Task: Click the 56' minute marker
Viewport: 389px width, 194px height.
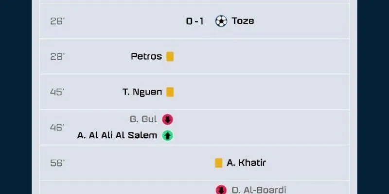Action: (57, 163)
